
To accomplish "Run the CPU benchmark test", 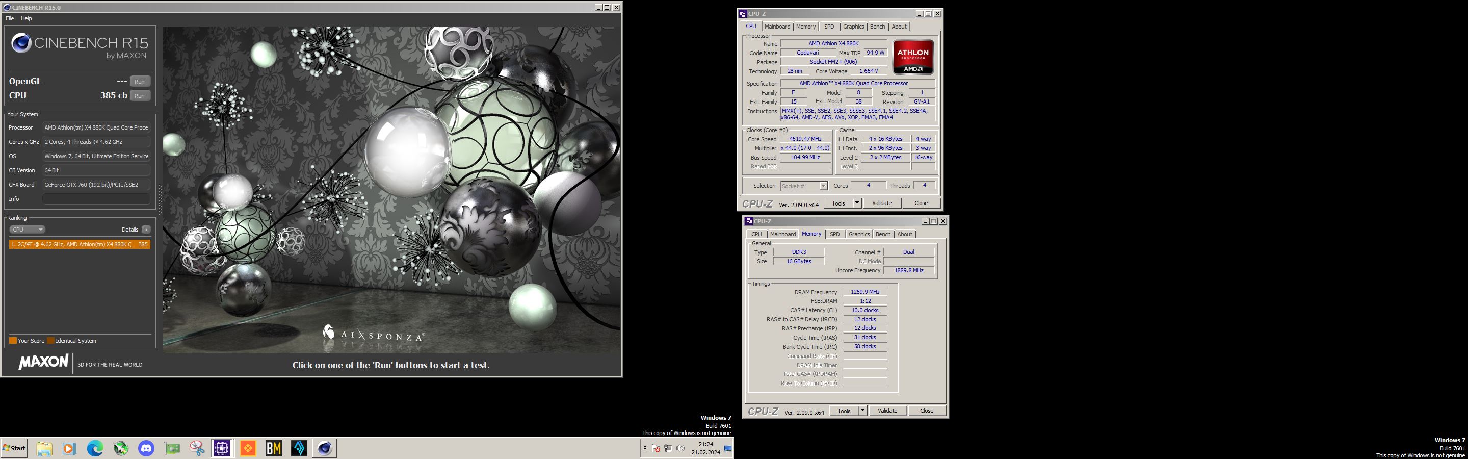I will pyautogui.click(x=140, y=96).
